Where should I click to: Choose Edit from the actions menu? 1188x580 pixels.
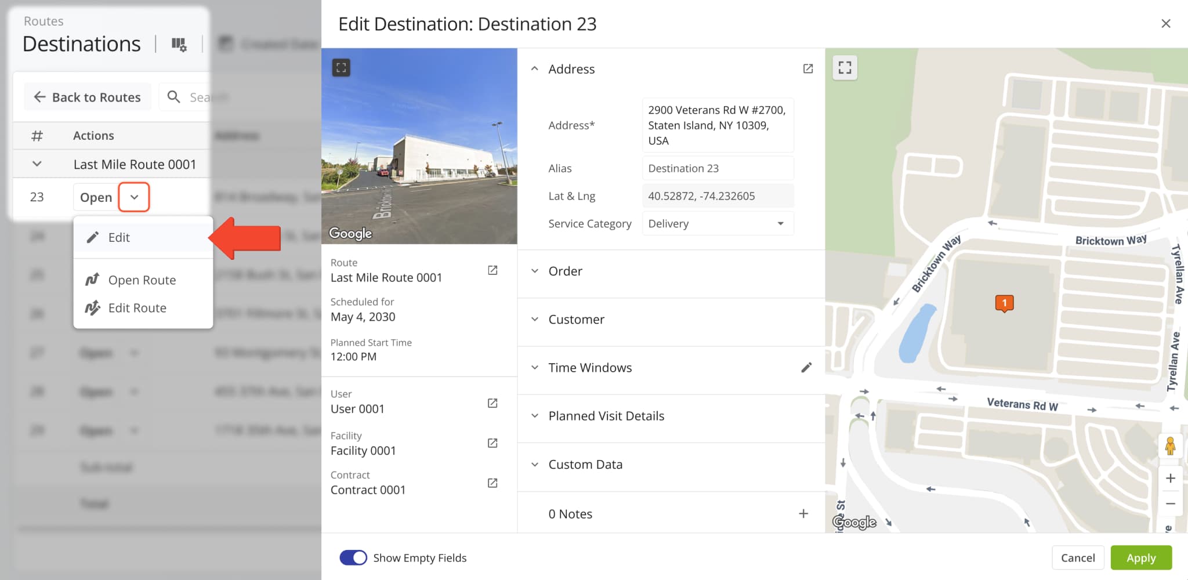point(118,237)
